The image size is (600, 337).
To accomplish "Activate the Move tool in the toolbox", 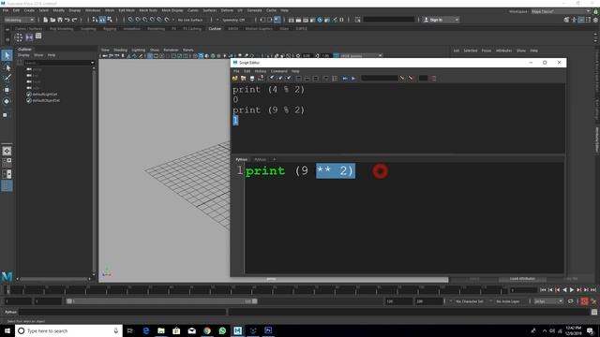I will (x=7, y=90).
